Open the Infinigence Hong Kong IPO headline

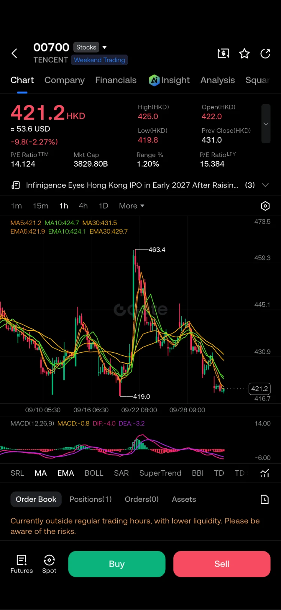[132, 185]
